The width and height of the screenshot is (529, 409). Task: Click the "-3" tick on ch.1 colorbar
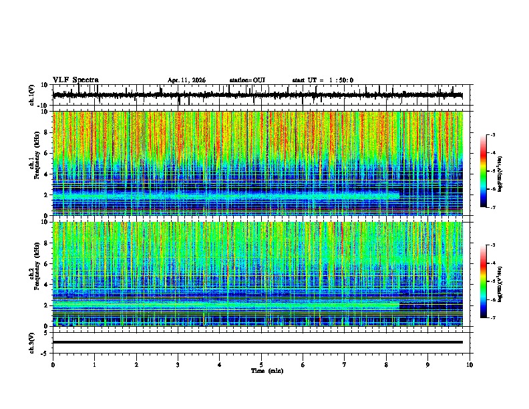(492, 134)
